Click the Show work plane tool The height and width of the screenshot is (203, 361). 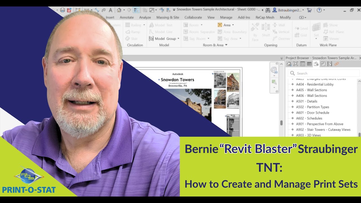(330, 25)
